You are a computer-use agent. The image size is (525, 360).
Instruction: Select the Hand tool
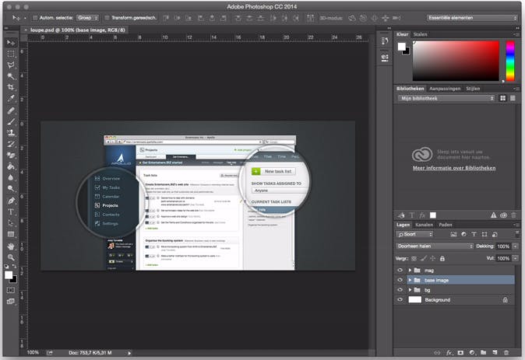(11, 245)
